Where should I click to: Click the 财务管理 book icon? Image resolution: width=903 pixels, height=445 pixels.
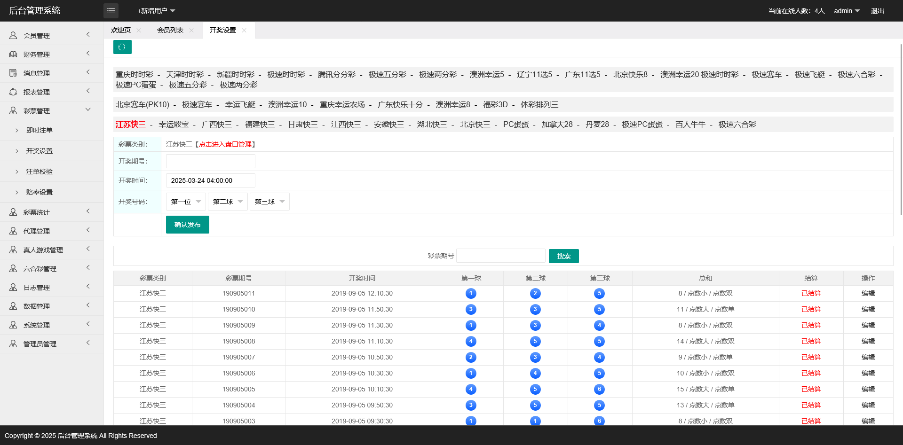pos(13,54)
